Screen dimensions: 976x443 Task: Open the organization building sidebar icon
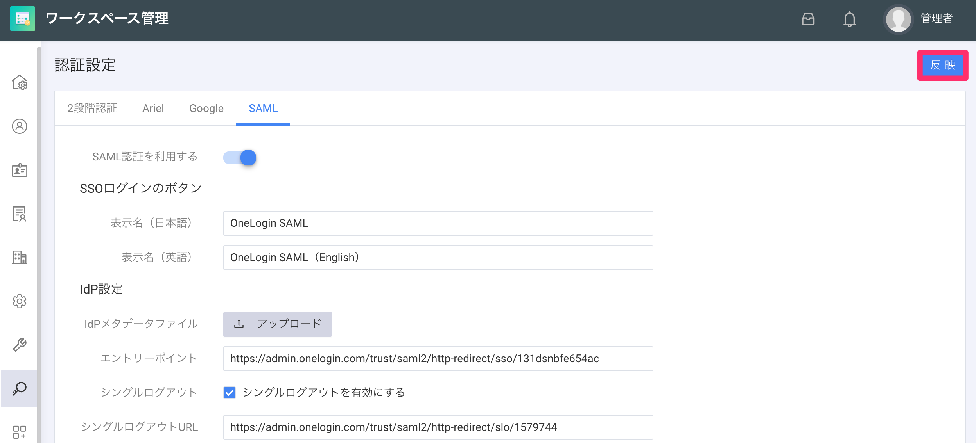click(20, 257)
